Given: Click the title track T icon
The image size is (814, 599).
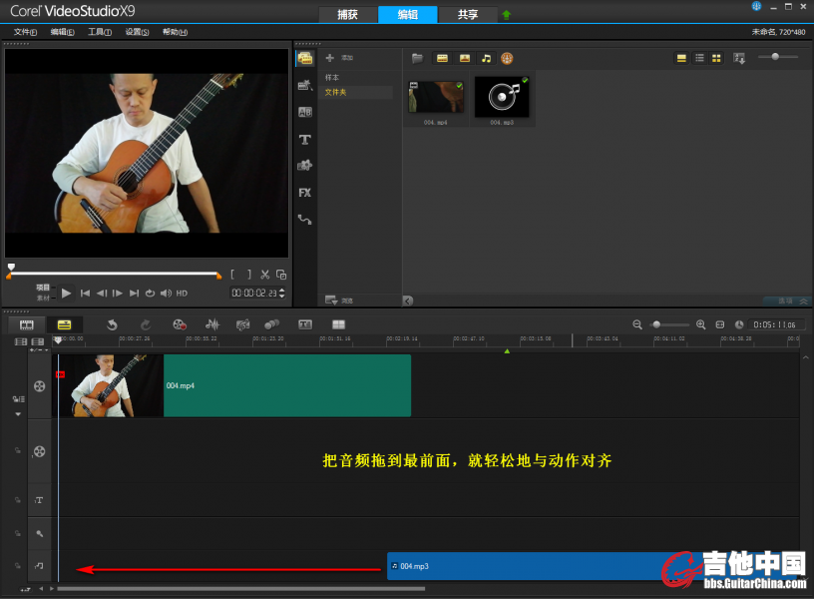Looking at the screenshot, I should 40,500.
